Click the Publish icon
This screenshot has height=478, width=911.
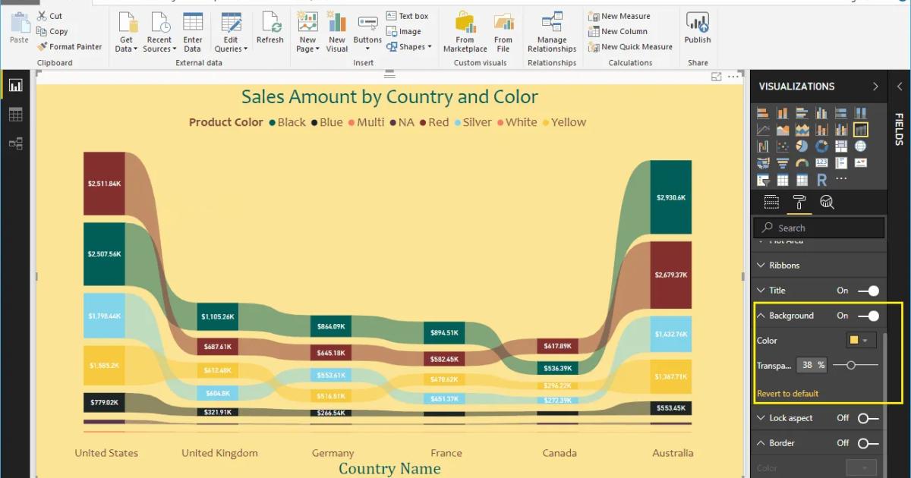coord(697,29)
